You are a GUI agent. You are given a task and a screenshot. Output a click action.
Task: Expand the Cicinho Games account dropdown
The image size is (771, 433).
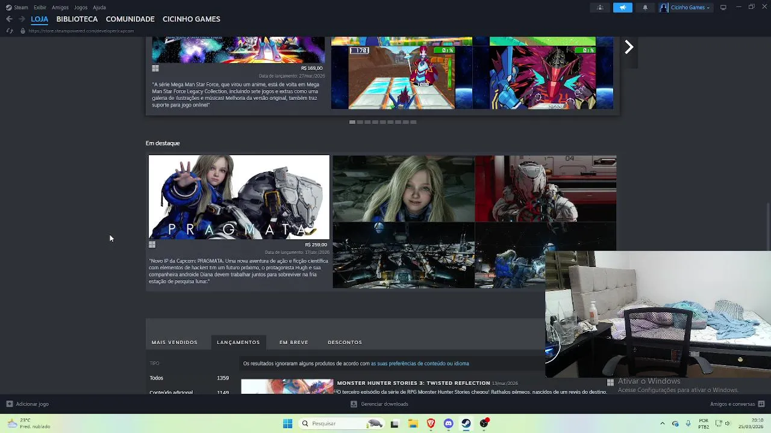pos(708,8)
